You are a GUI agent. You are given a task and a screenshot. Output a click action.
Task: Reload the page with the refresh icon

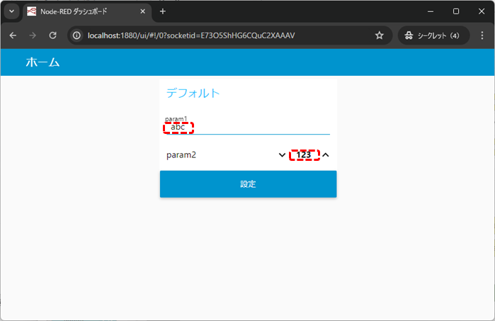[52, 35]
